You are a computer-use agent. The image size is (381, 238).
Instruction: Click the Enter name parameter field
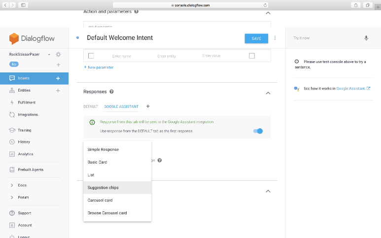(x=122, y=56)
